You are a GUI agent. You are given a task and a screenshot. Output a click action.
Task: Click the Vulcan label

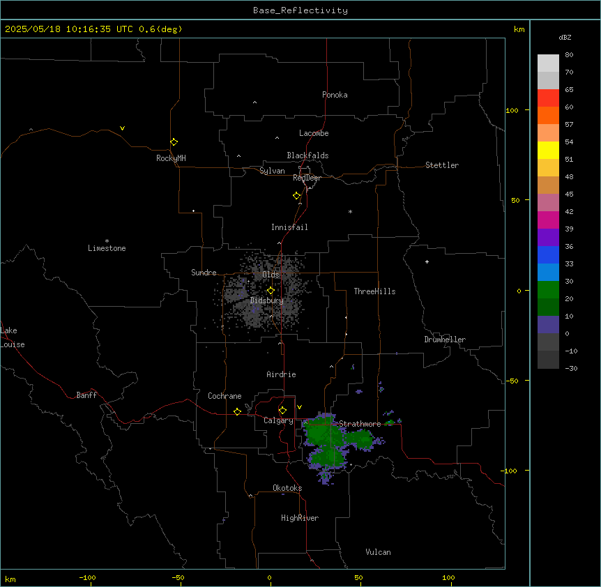(378, 552)
